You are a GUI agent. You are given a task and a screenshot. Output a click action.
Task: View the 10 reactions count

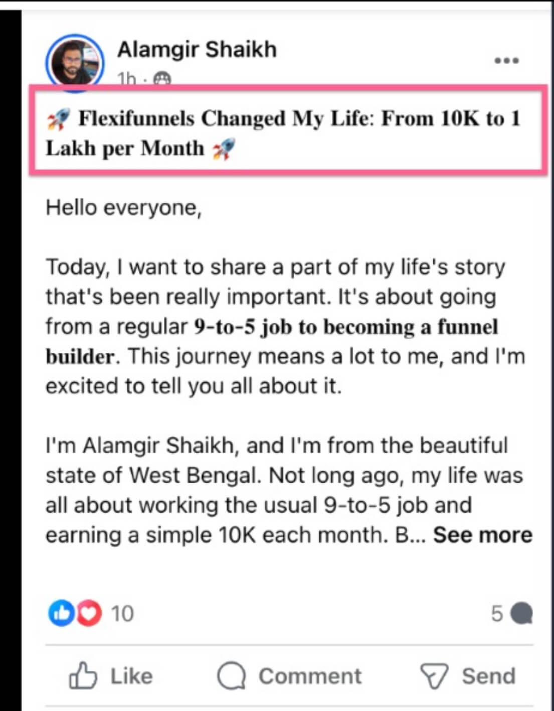(122, 614)
